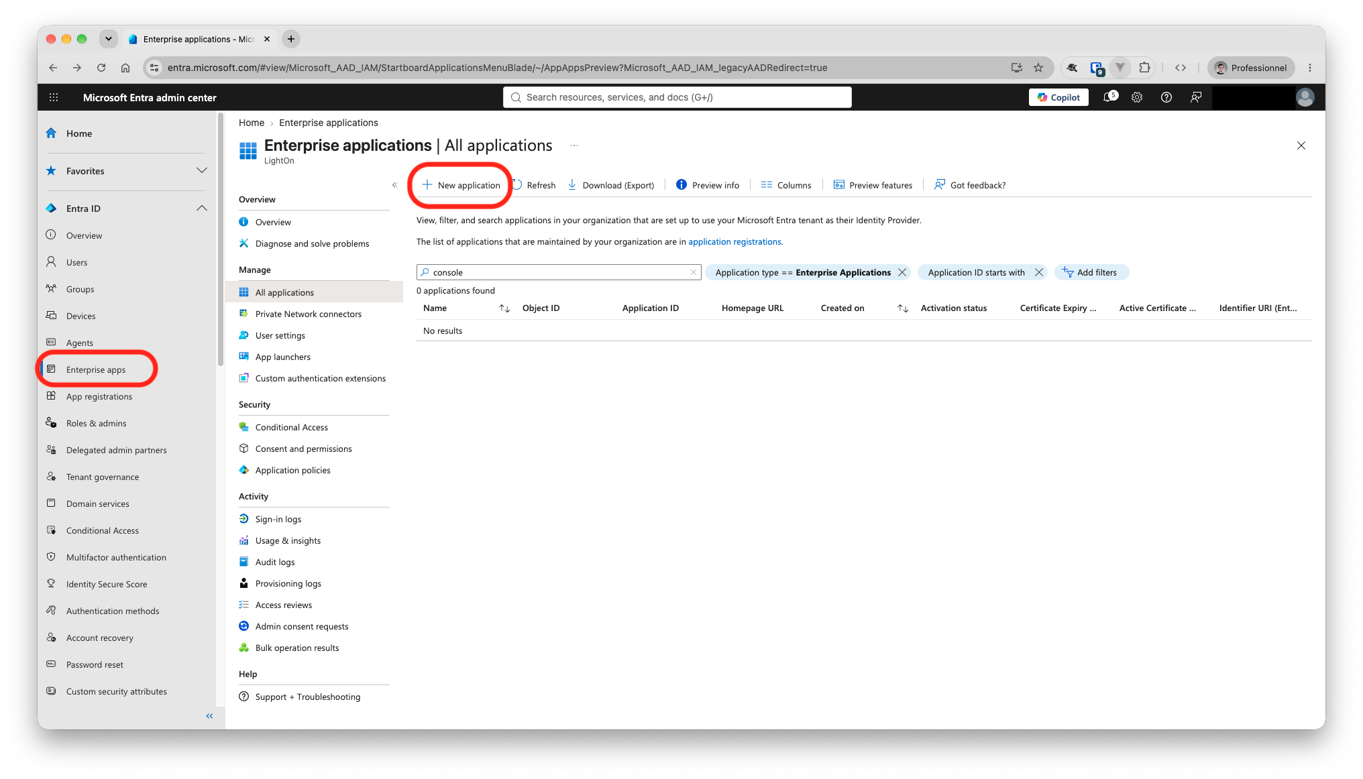Click New application button
Viewport: 1363px width, 779px height.
pos(461,185)
